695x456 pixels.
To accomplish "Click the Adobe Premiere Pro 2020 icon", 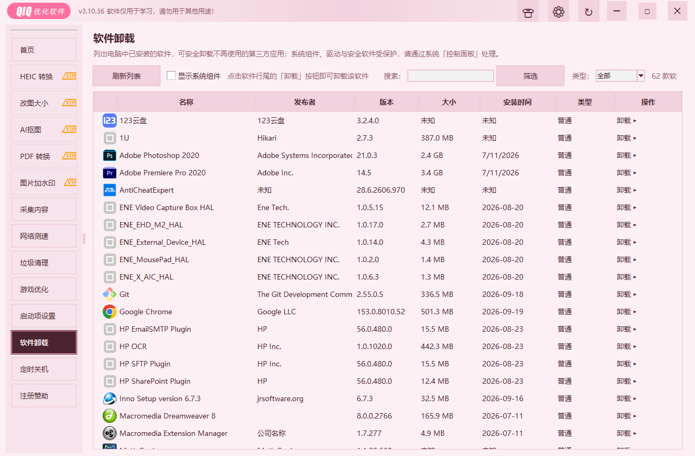I will click(110, 173).
